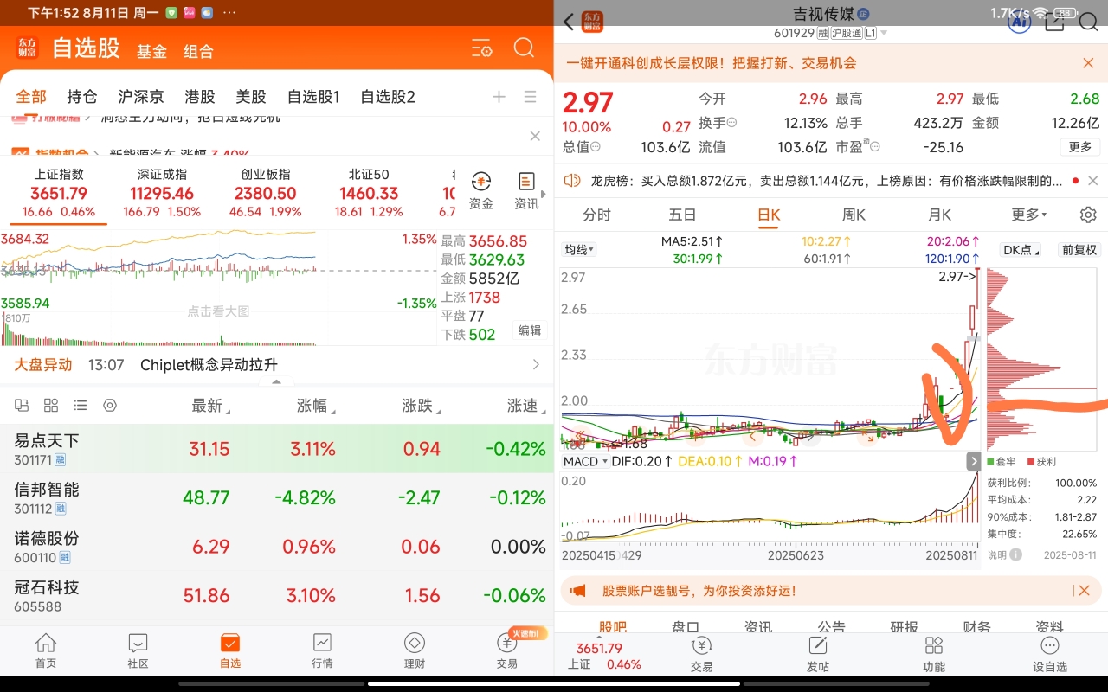Share the 吉视传媒 stock page
This screenshot has width=1108, height=692.
pyautogui.click(x=1054, y=23)
